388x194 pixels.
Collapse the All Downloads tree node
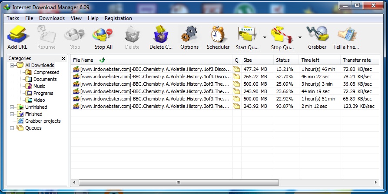coord(12,65)
